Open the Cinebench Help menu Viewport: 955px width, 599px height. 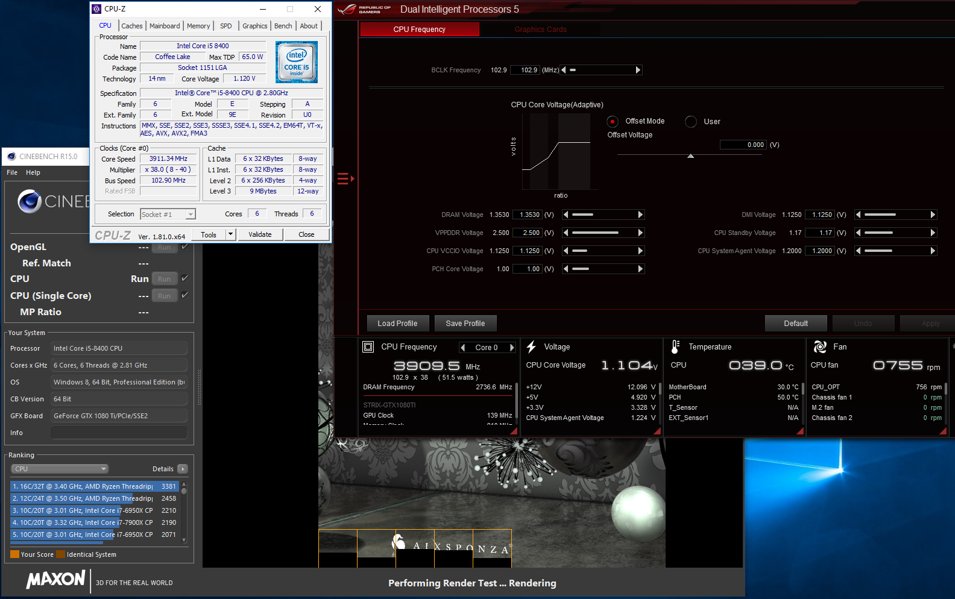33,172
